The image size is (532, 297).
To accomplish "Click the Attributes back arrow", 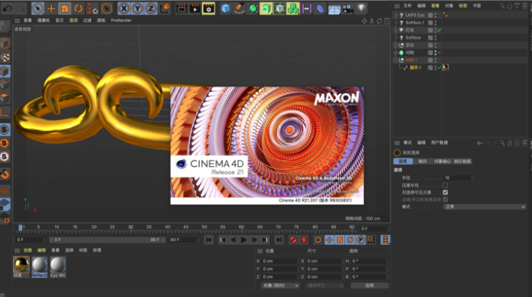I will click(x=480, y=143).
